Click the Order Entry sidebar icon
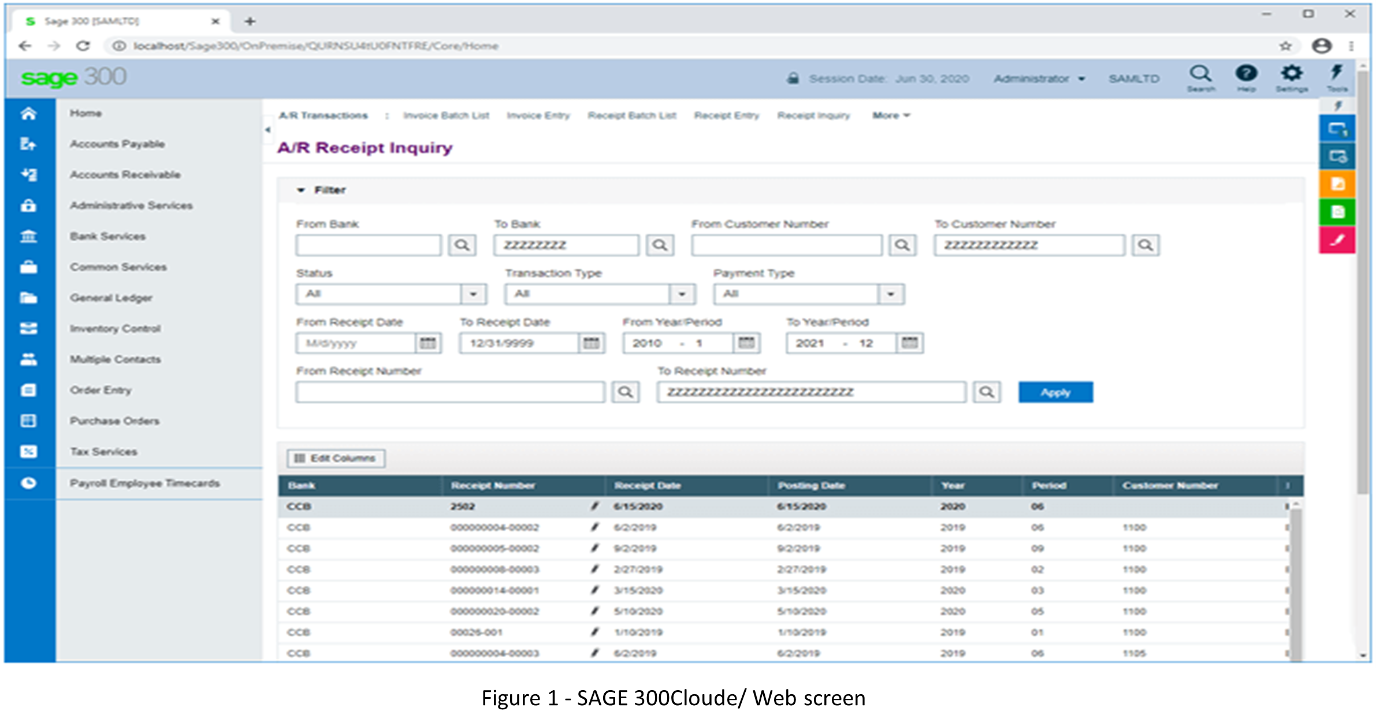Screen dimensions: 1376x719 [28, 390]
